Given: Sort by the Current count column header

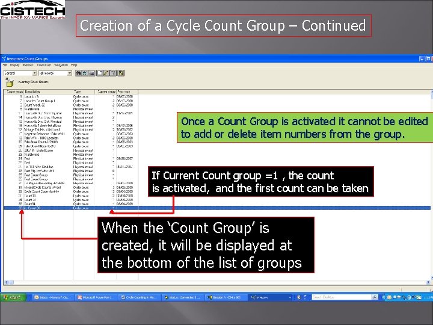Looking at the screenshot, I should coord(105,91).
